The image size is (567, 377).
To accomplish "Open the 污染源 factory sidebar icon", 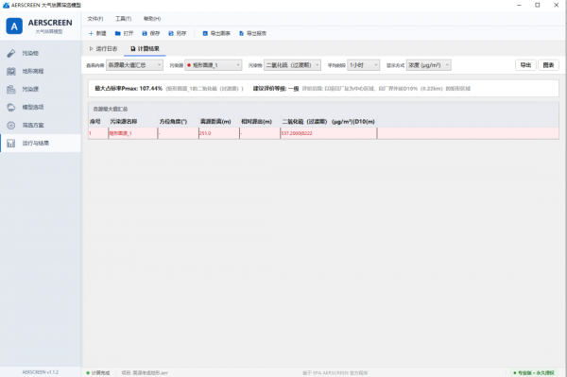I will click(x=11, y=89).
